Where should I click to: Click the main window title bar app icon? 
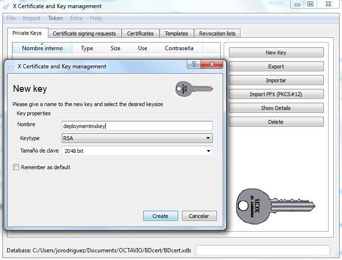point(7,6)
